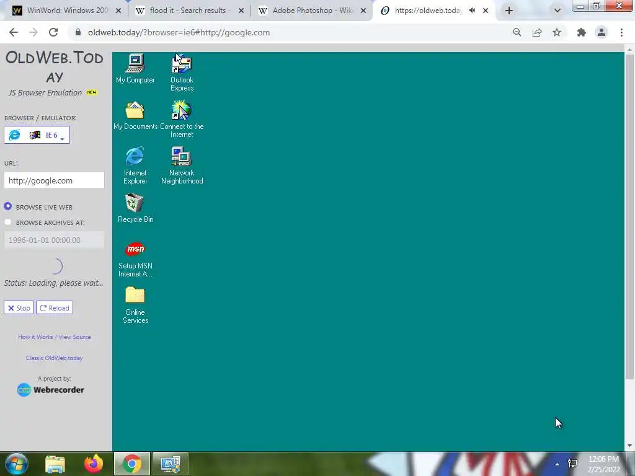Click the Status: Loading, please wait text
Image resolution: width=635 pixels, height=476 pixels.
pyautogui.click(x=53, y=283)
